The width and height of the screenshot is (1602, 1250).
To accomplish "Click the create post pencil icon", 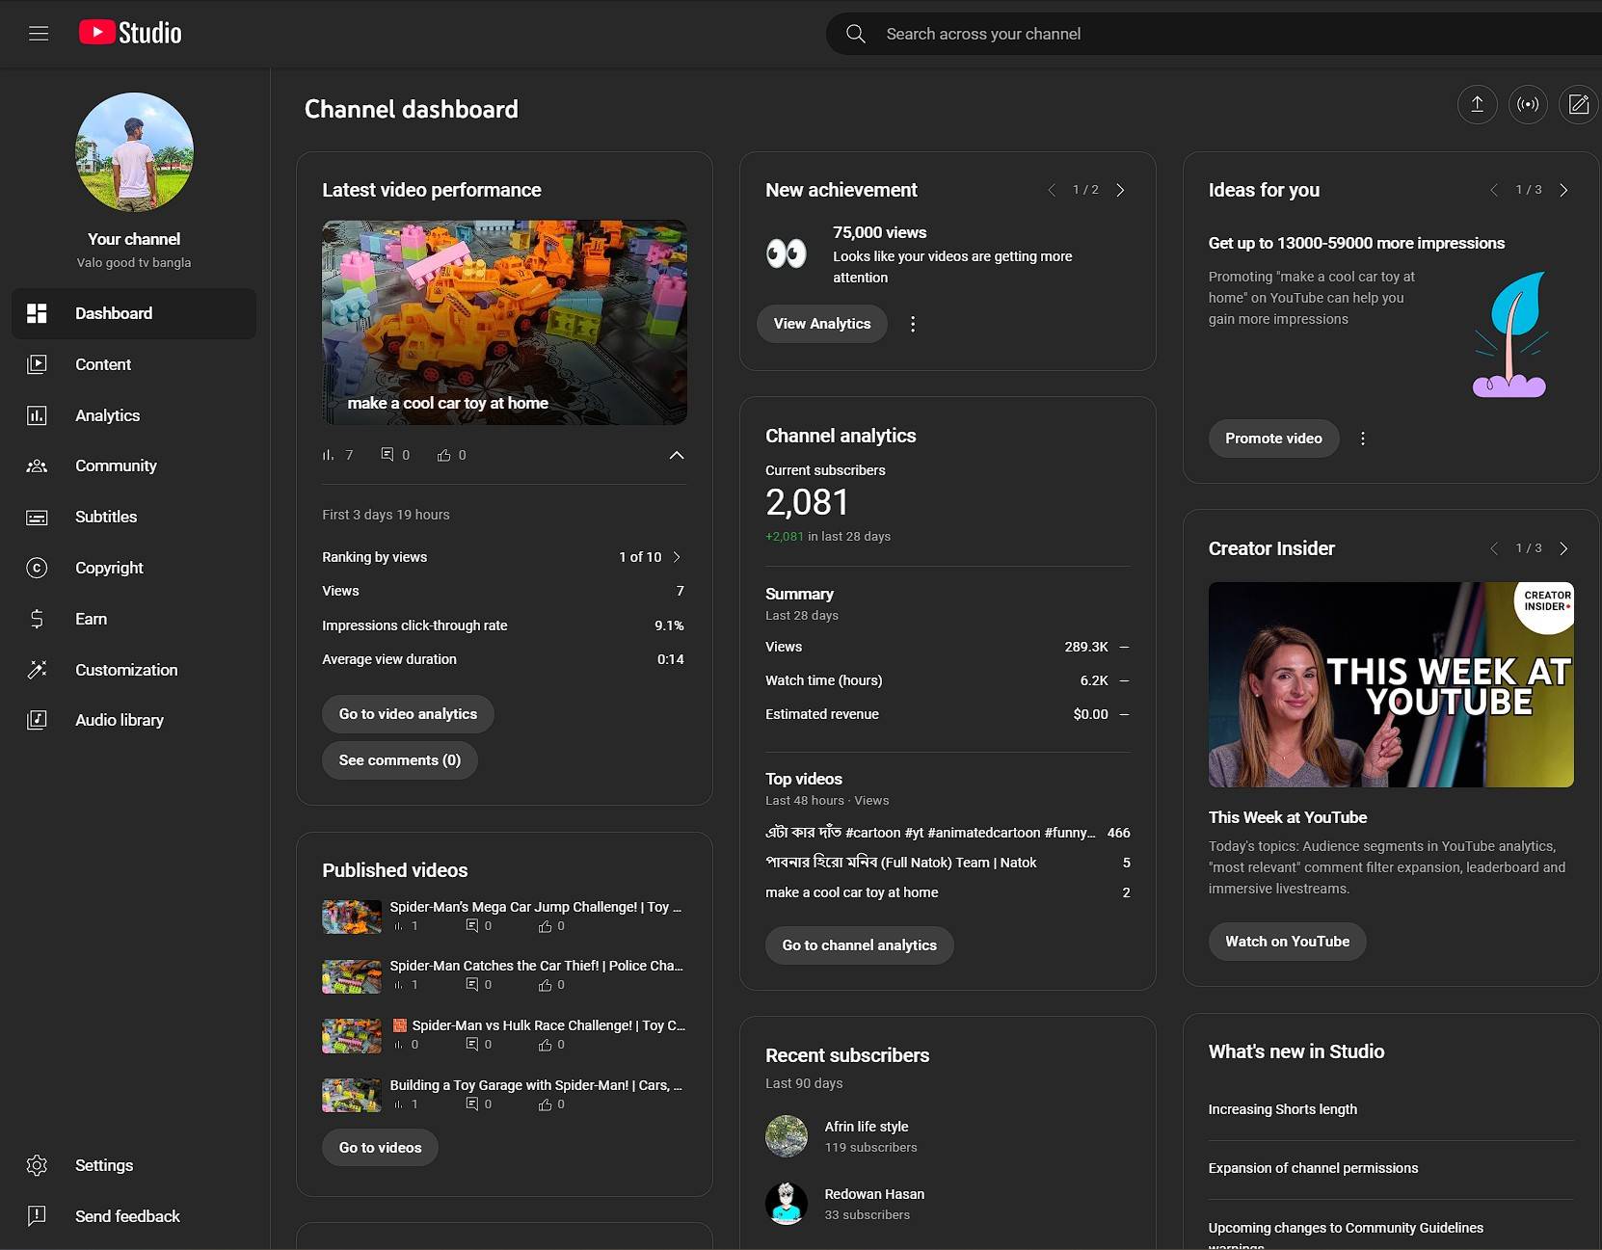I will pyautogui.click(x=1578, y=104).
